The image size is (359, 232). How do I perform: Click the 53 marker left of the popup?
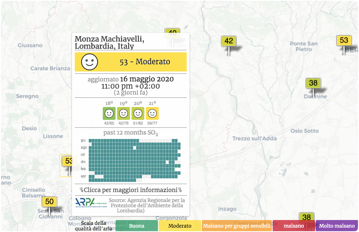(68, 161)
